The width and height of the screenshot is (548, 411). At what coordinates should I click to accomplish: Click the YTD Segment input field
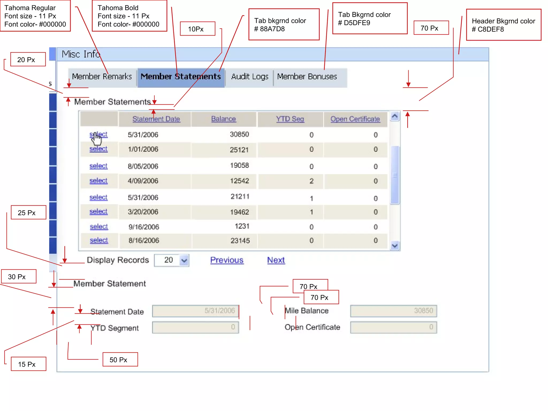click(195, 327)
